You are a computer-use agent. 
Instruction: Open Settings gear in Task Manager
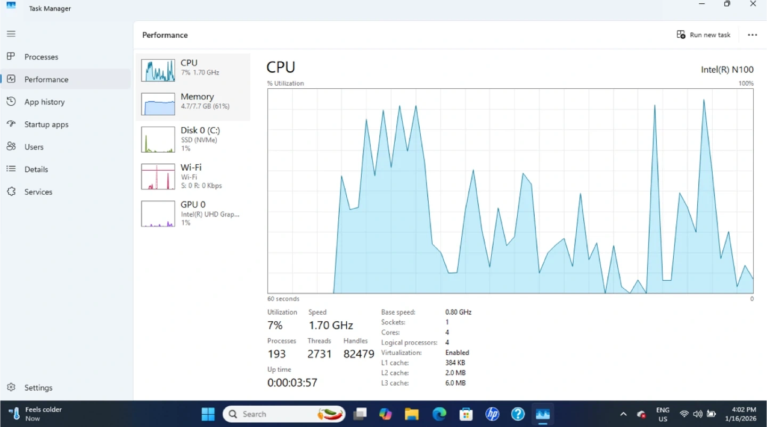tap(11, 388)
